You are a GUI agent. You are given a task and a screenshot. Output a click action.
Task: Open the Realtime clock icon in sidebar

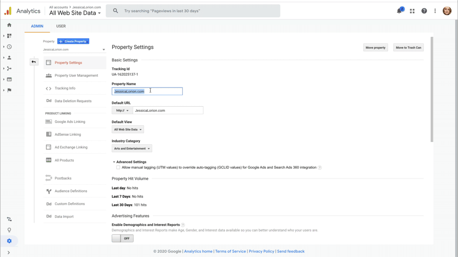[10, 47]
